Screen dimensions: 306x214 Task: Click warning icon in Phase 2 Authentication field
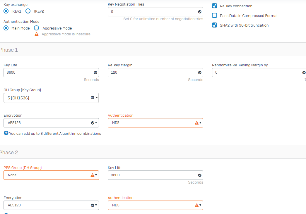[197, 205]
